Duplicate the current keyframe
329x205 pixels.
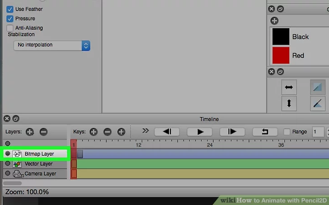coord(121,132)
